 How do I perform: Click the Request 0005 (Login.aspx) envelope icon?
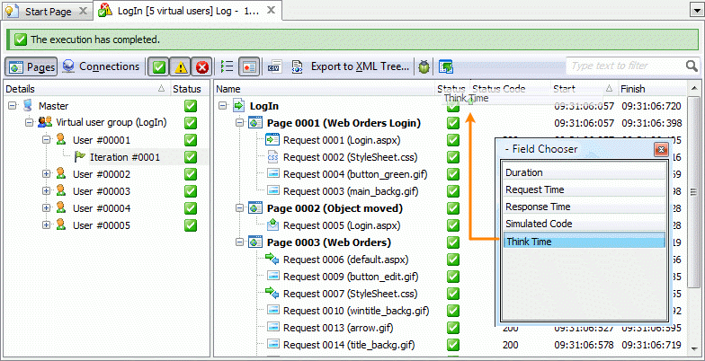coord(272,225)
